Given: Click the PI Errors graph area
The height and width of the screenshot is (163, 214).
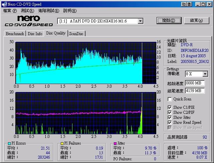Looking at the screenshot, I should tap(86, 63).
